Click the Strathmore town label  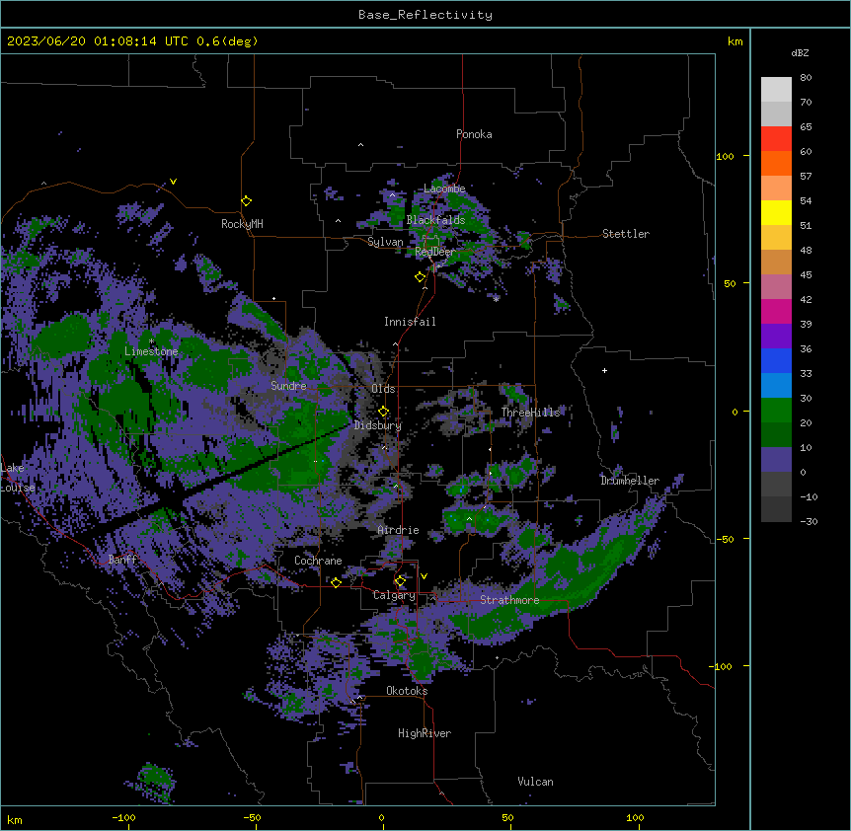pyautogui.click(x=509, y=600)
